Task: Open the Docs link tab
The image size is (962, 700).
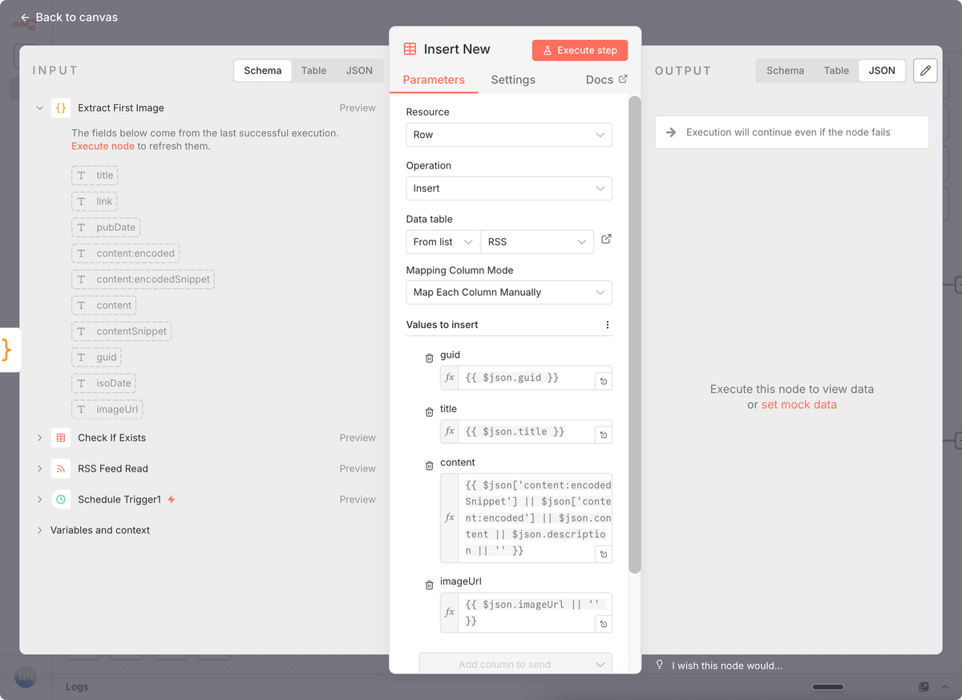Action: (x=606, y=79)
